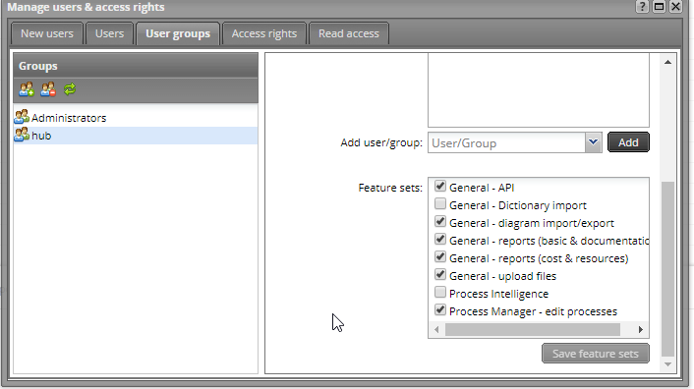Click the panel scroll down arrow
The height and width of the screenshot is (389, 694).
(667, 364)
